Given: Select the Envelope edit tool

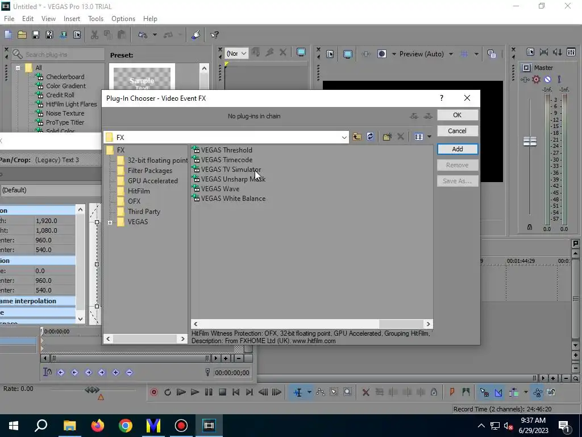Looking at the screenshot, I should point(321,392).
